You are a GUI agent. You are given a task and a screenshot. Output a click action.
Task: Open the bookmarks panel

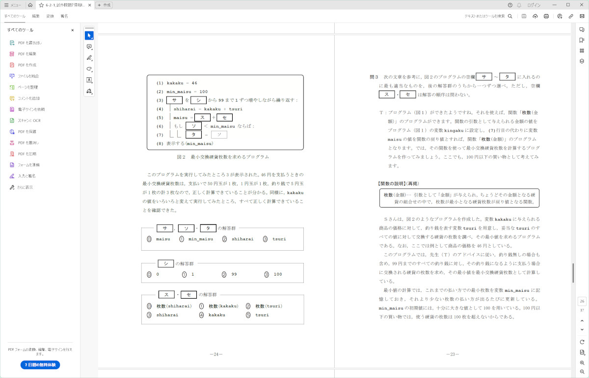[x=582, y=40]
